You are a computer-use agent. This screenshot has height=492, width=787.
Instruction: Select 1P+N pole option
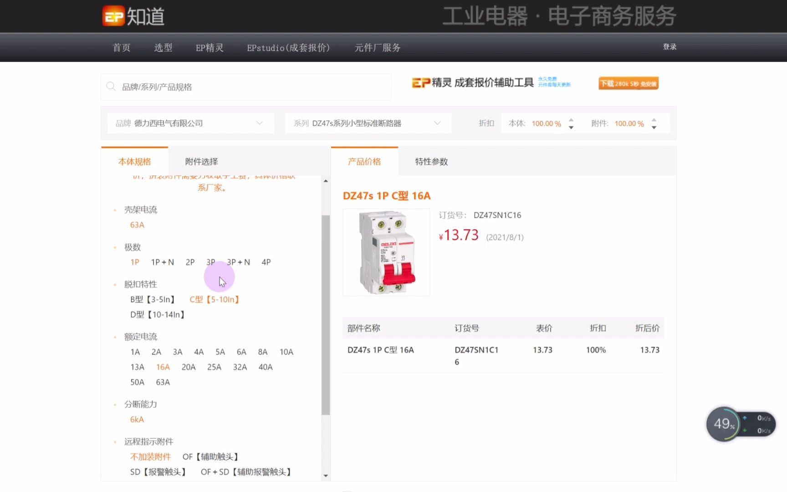(x=163, y=262)
